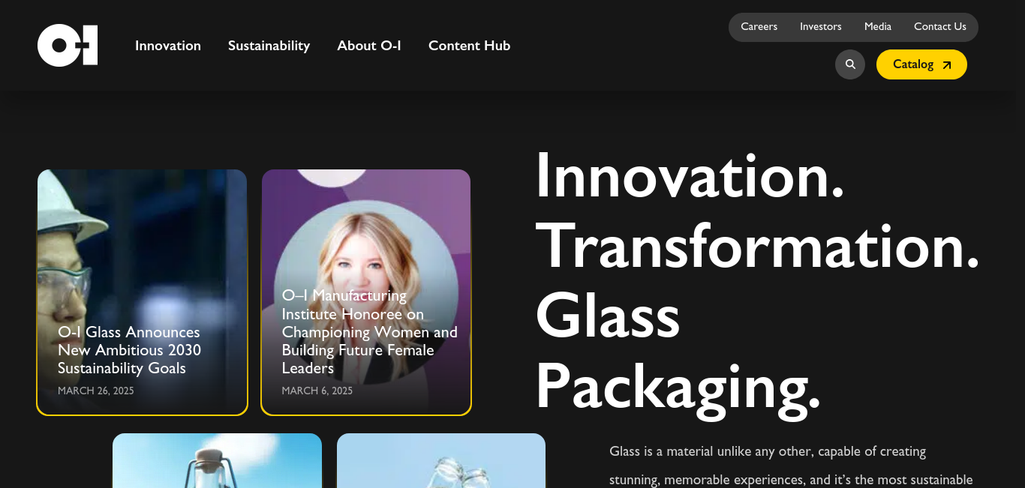This screenshot has height=488, width=1025.
Task: Open the Innovation menu
Action: pos(168,46)
